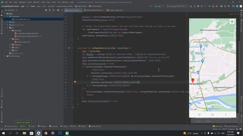This screenshot has width=243, height=136.
Task: Click onMapReady in the navigation breadcrumb
Action: [x=95, y=6]
